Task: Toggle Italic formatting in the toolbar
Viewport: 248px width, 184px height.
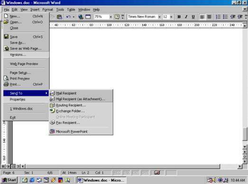Action: (x=186, y=17)
